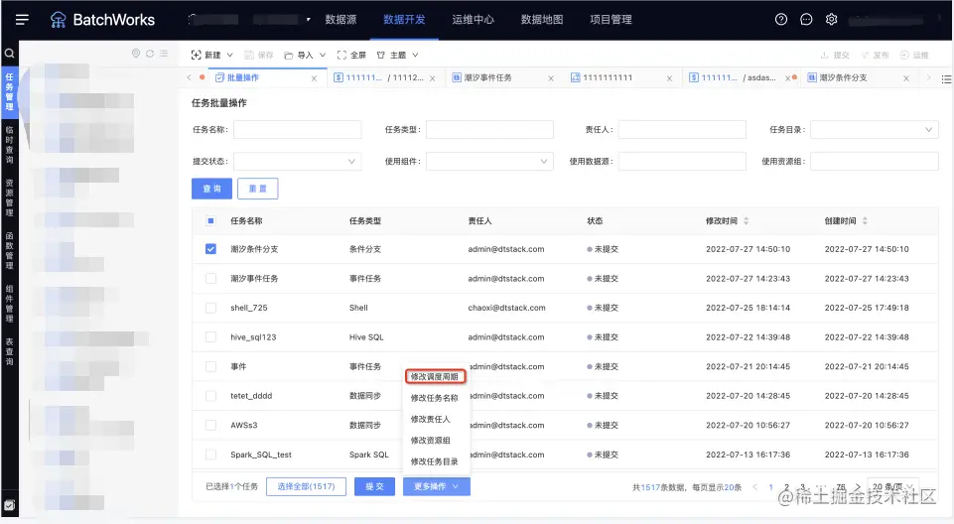Sort by 修改时间 using the sort arrows
Viewport: 954px width, 524px height.
coord(746,220)
